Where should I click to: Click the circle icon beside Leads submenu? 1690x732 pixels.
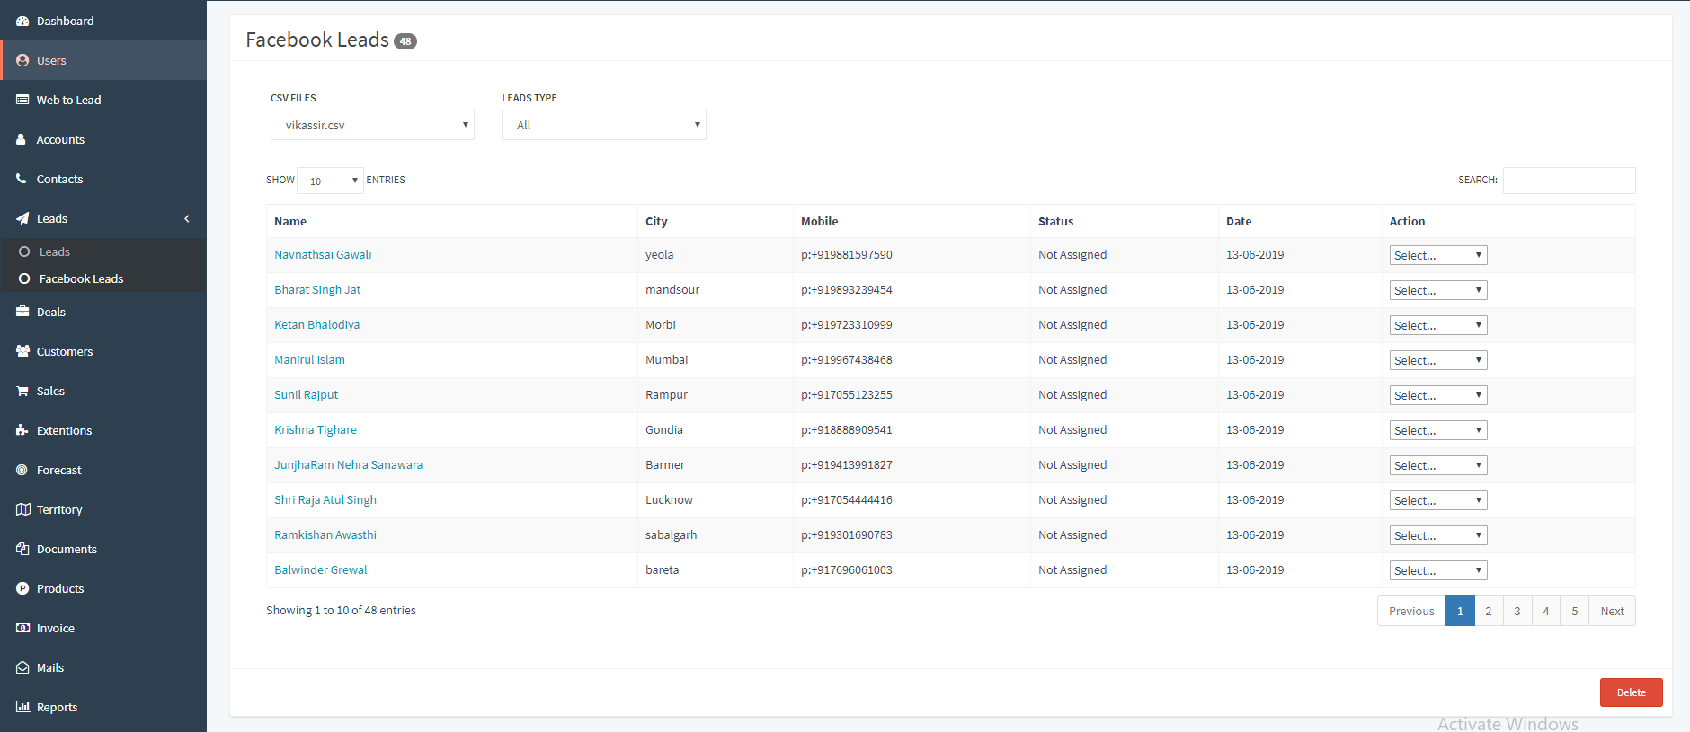coord(24,251)
